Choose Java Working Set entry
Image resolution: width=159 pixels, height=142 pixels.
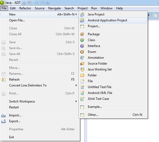(113, 69)
